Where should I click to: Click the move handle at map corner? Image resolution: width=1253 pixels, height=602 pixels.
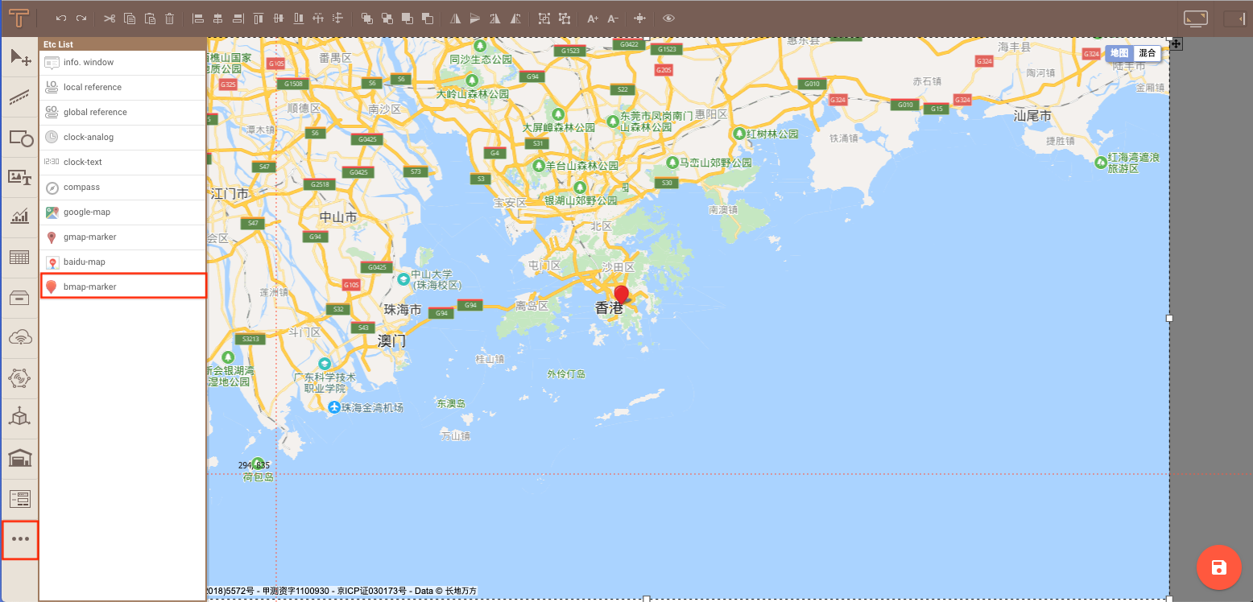coord(1176,43)
